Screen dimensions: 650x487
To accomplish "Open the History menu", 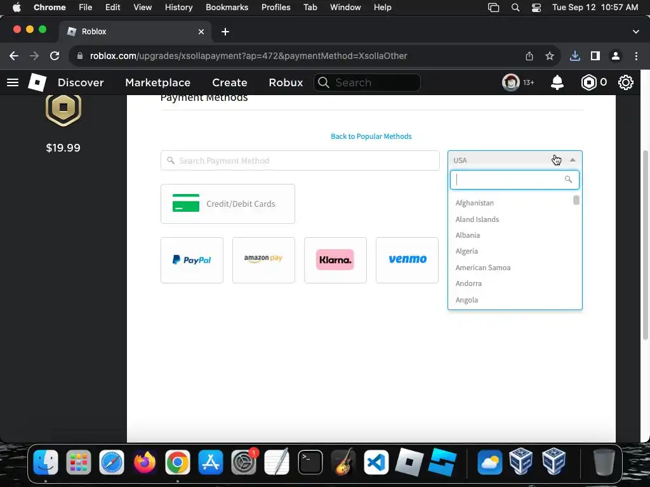I will pos(178,8).
